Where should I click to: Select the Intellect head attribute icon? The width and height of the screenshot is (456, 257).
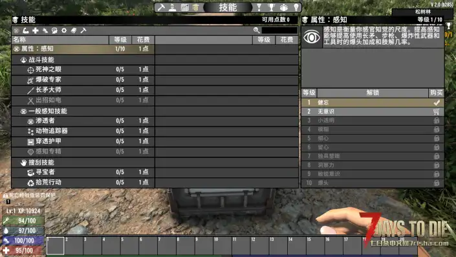[x=54, y=30]
